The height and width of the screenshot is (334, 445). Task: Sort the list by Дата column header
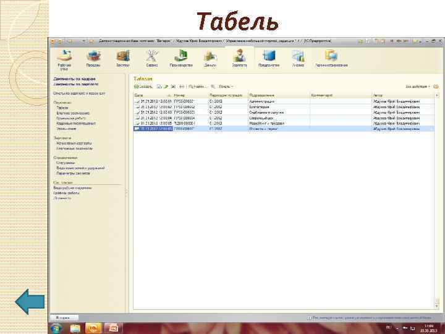[153, 95]
